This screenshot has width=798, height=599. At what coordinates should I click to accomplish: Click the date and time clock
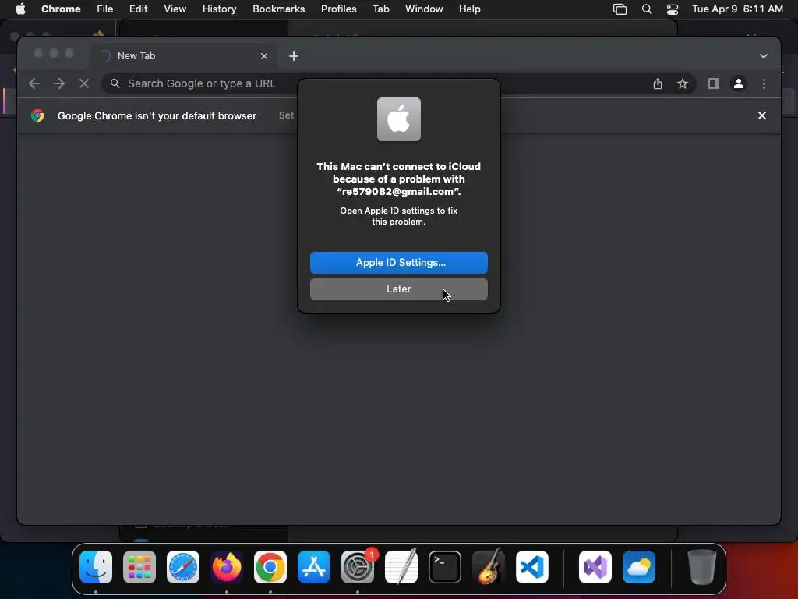coord(737,9)
